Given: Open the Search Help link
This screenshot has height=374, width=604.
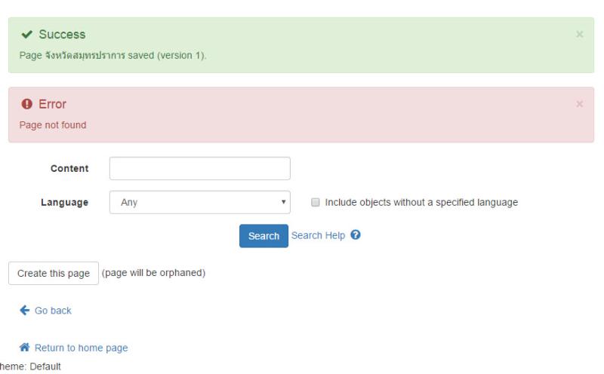Looking at the screenshot, I should (x=318, y=235).
